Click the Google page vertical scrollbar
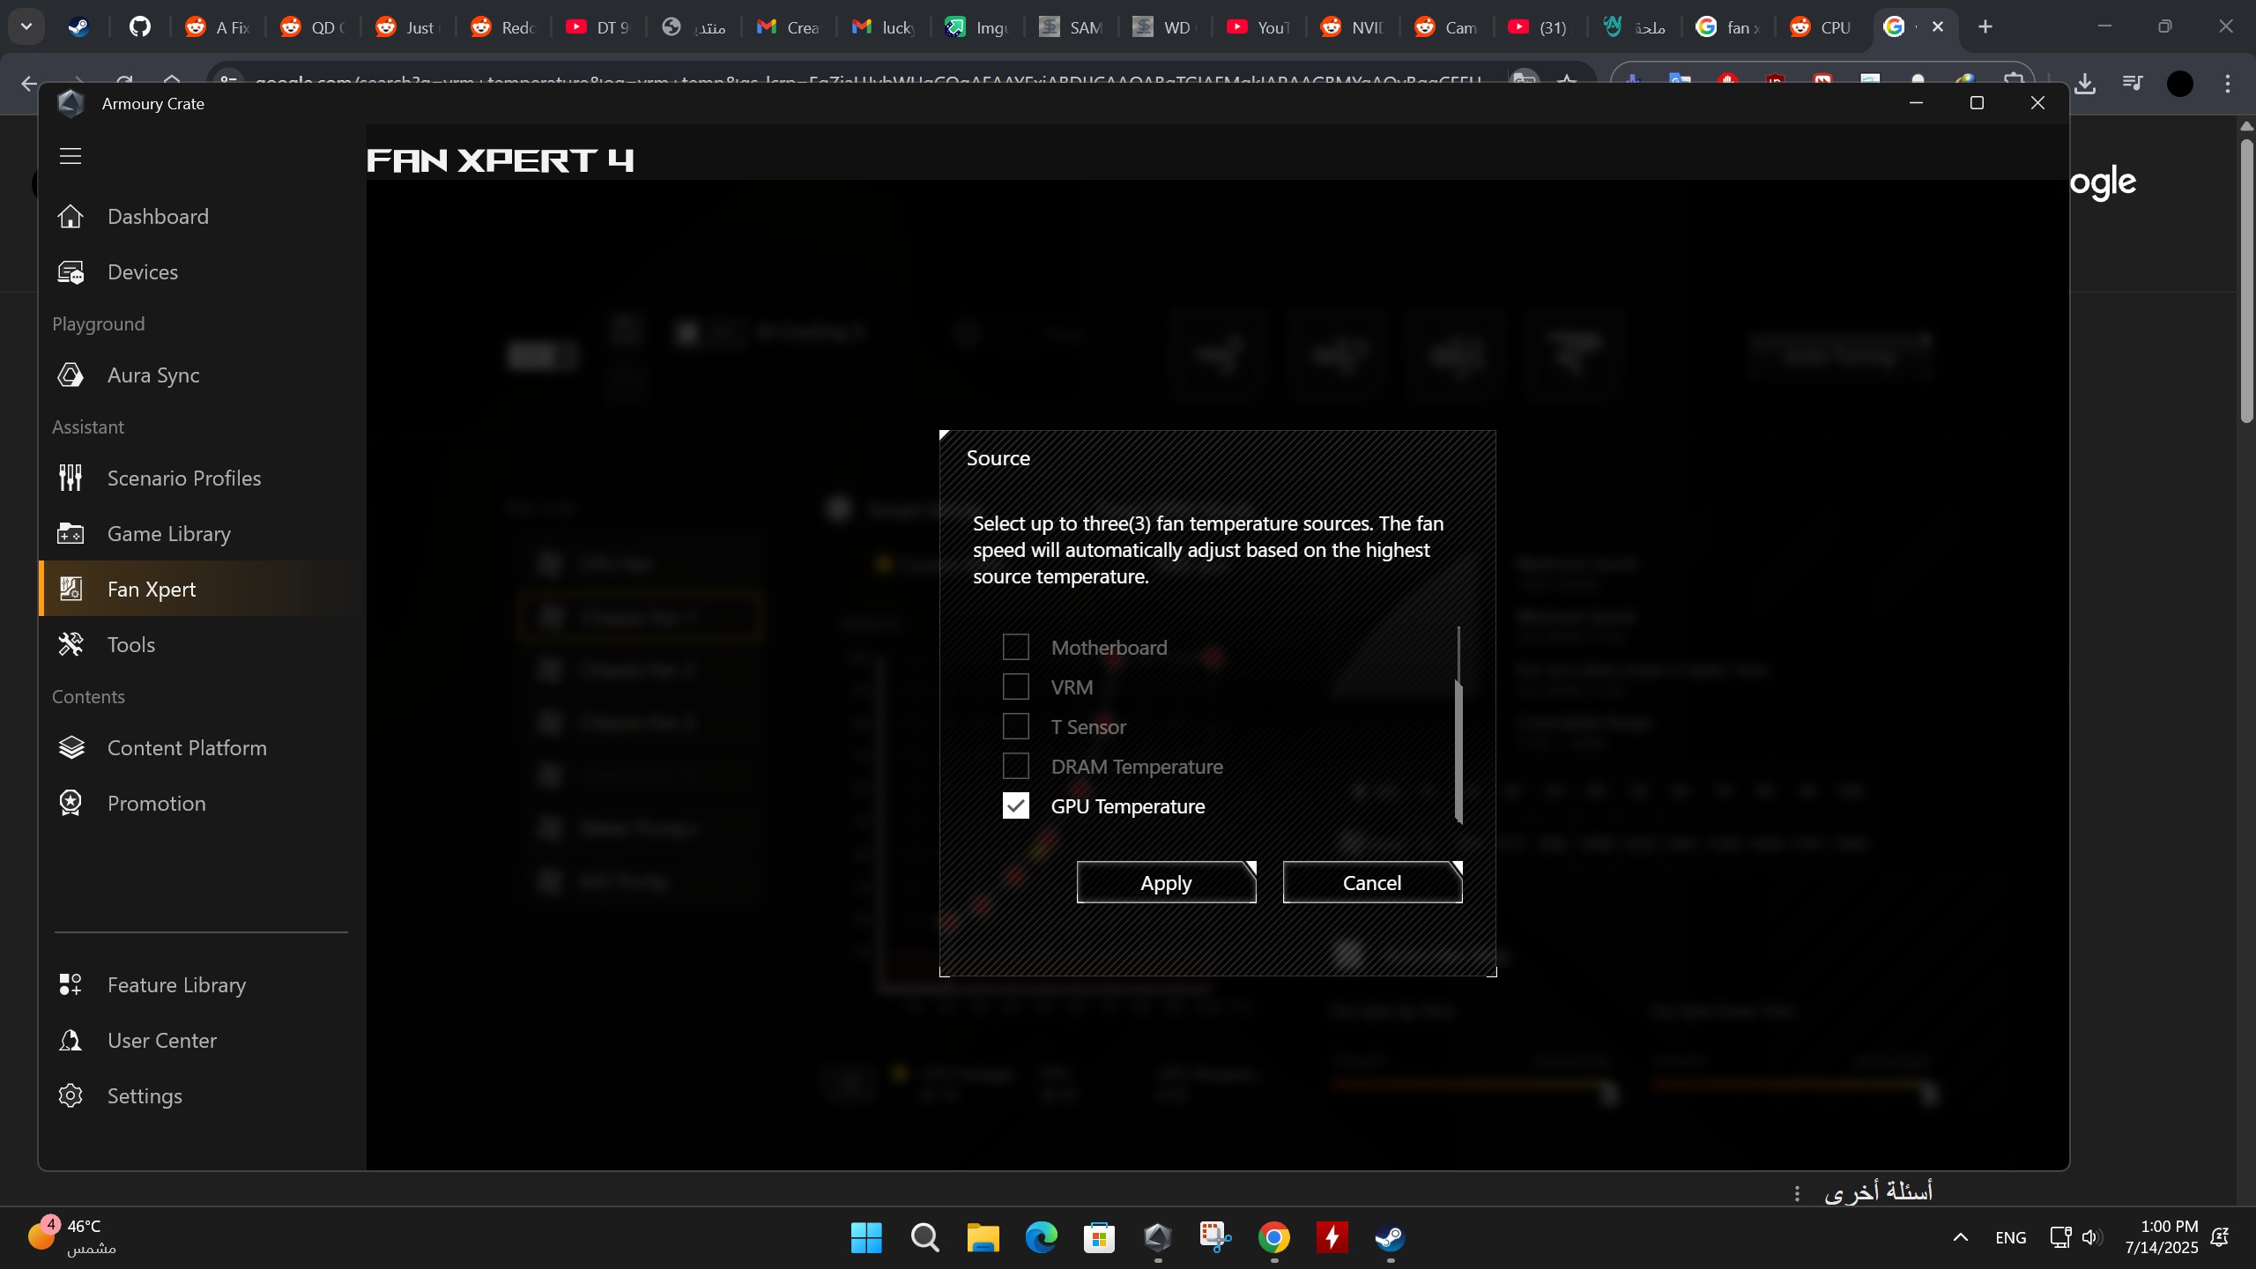The width and height of the screenshot is (2256, 1269). [2246, 282]
